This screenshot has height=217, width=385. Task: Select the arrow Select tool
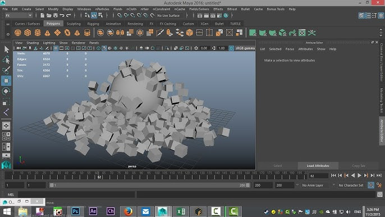(6, 49)
